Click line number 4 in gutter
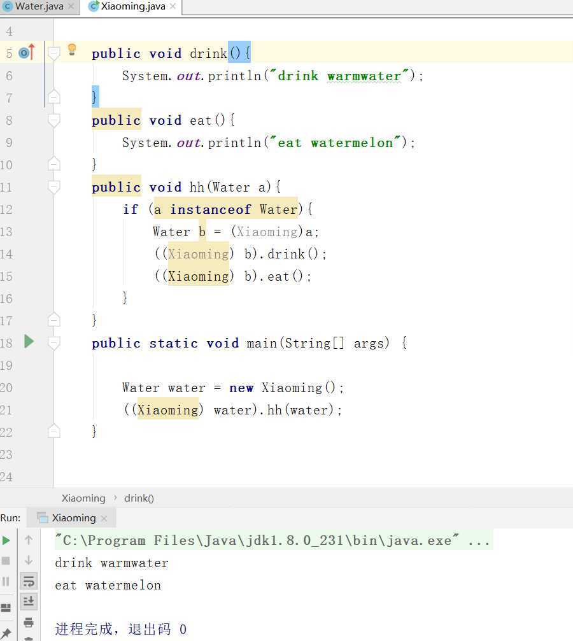The width and height of the screenshot is (573, 641). coord(9,31)
